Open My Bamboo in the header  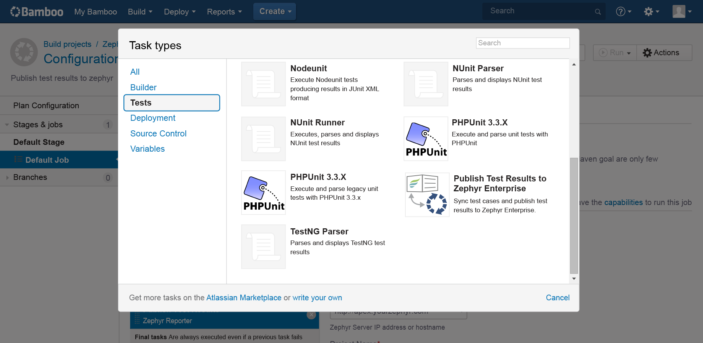(96, 11)
